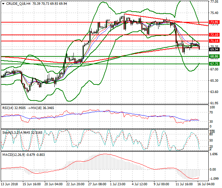This screenshot has height=188, width=222.
Task: Select the 13 Jun 2018 date label
Action: point(10,184)
